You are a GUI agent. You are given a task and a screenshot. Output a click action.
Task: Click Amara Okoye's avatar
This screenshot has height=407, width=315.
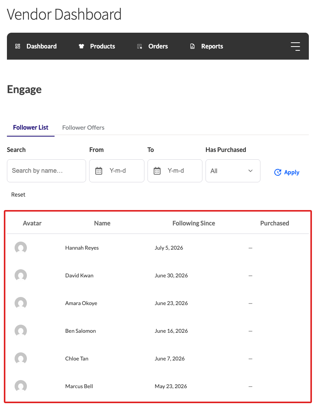click(x=21, y=303)
